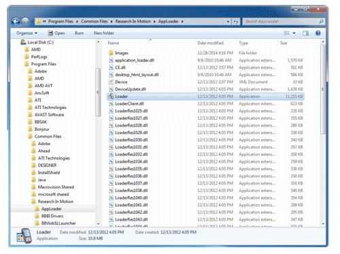
Task: Open the Organize menu
Action: pos(27,33)
